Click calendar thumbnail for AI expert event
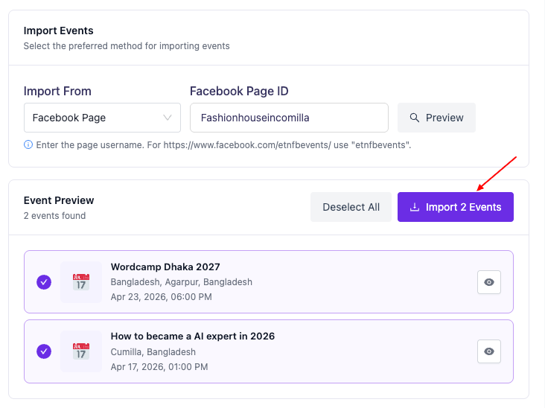Screen dimensions: 545x408 80,351
